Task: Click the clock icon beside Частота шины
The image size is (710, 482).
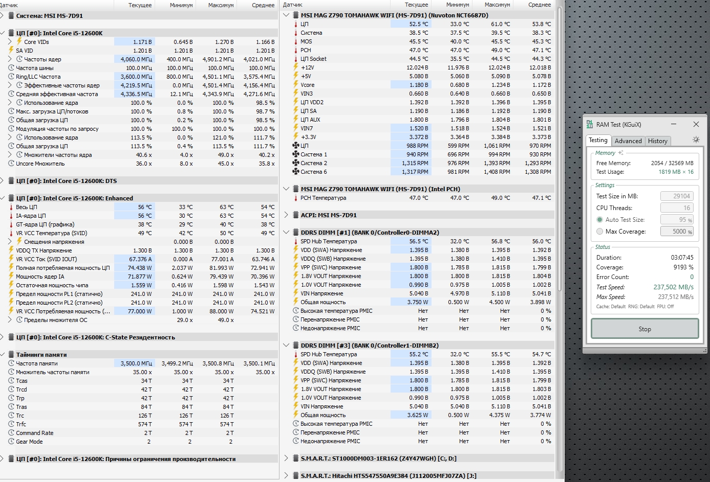Action: 11,67
